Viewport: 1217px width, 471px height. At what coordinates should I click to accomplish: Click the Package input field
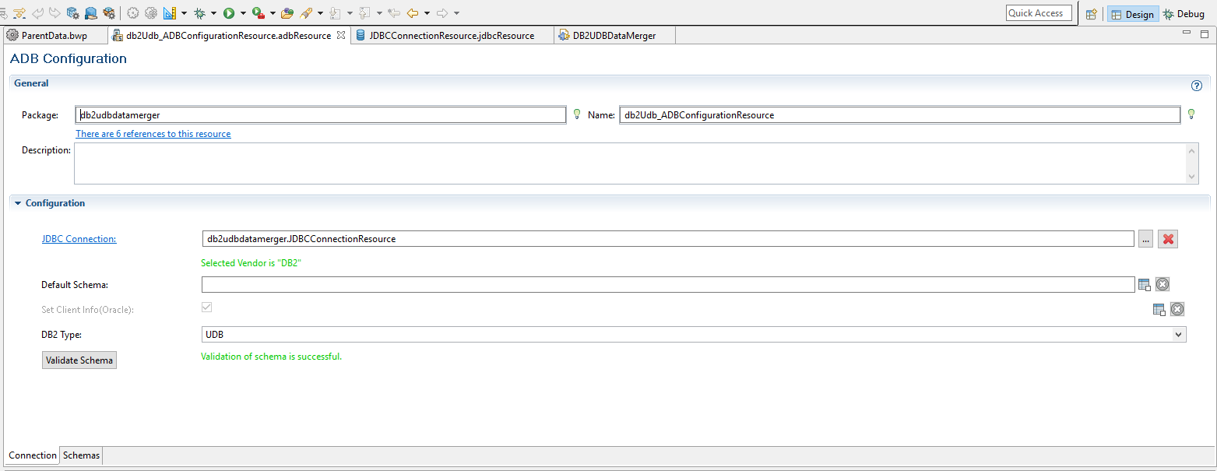[320, 114]
